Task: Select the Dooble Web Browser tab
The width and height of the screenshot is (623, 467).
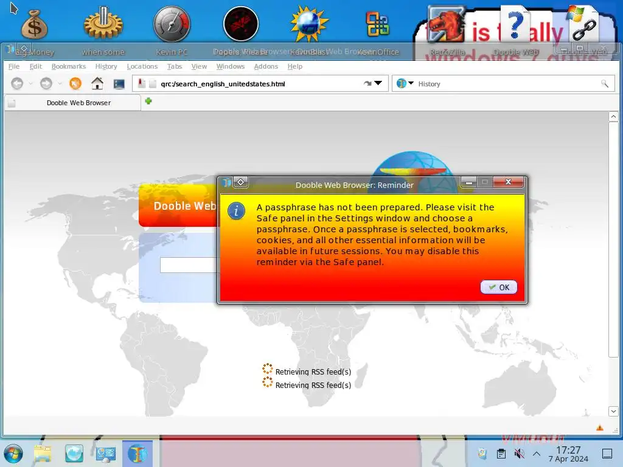Action: (x=72, y=103)
